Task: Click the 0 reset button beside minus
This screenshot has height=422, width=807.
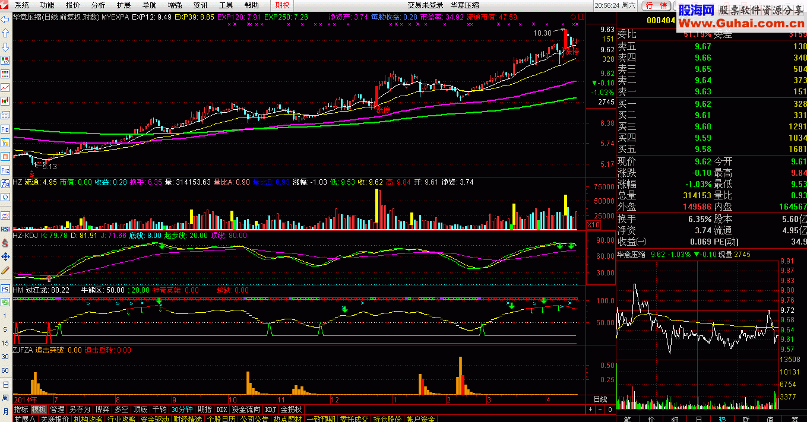Action: point(610,410)
